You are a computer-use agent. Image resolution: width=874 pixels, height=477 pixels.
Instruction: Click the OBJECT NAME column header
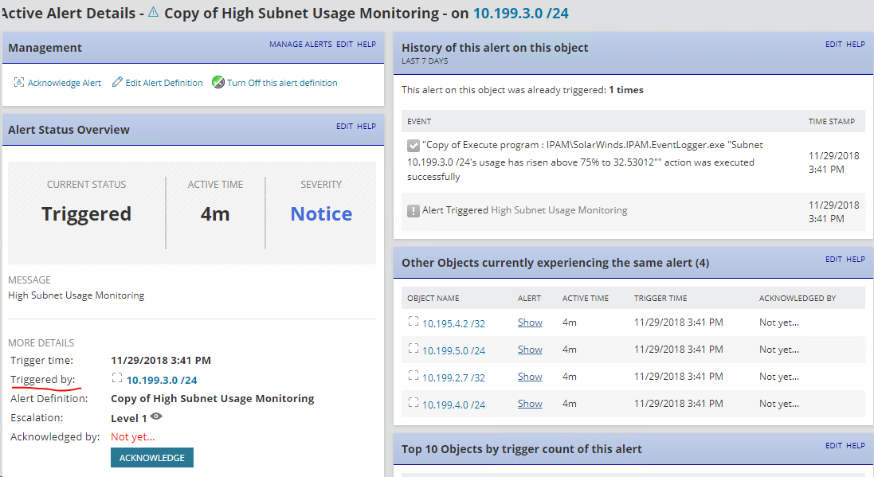[x=433, y=298]
